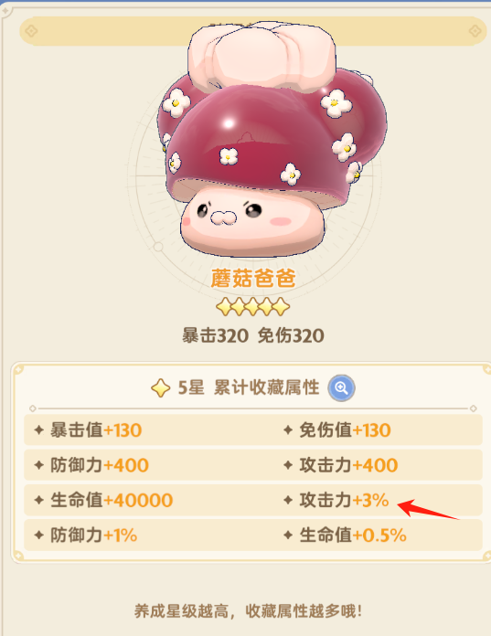Click the 蘑菇爸爸 name title

(252, 279)
